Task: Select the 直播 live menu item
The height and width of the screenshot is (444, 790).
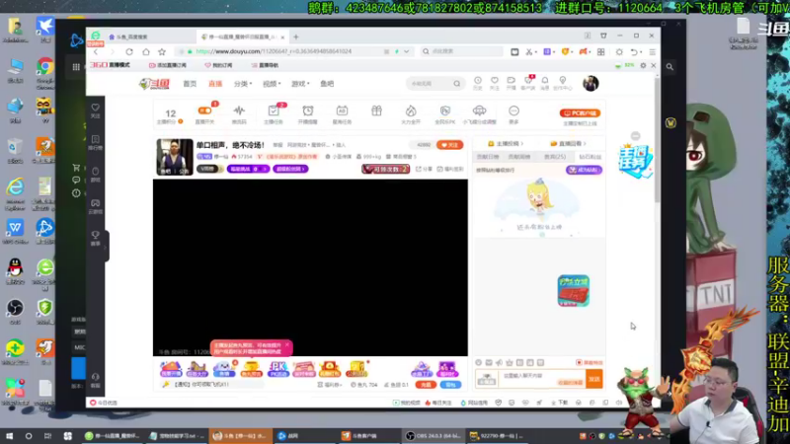Action: pyautogui.click(x=215, y=84)
